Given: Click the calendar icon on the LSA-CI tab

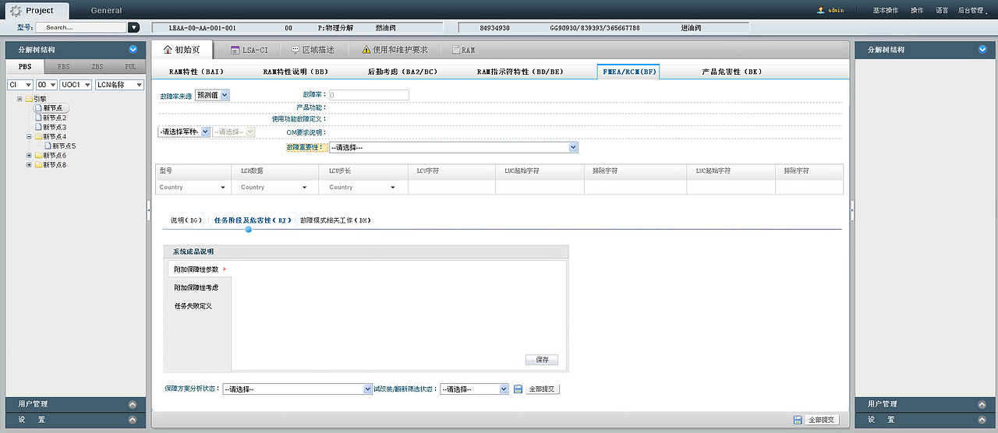Looking at the screenshot, I should [x=235, y=50].
